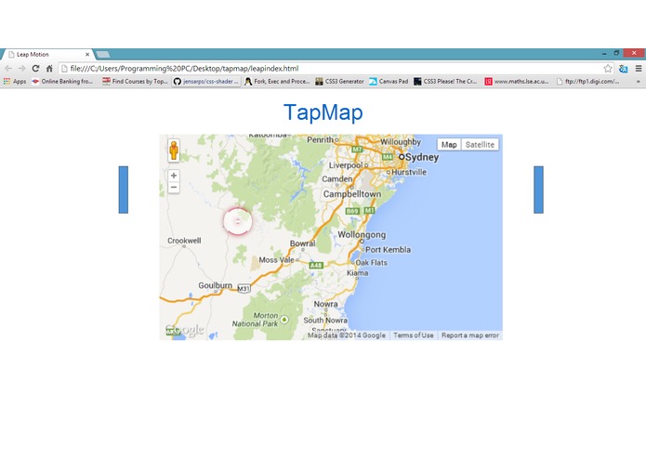Image resolution: width=646 pixels, height=459 pixels.
Task: Close the Leap Motion tab
Action: coord(87,54)
